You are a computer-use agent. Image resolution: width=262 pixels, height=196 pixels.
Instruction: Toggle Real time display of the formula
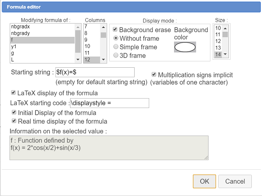click(14, 121)
